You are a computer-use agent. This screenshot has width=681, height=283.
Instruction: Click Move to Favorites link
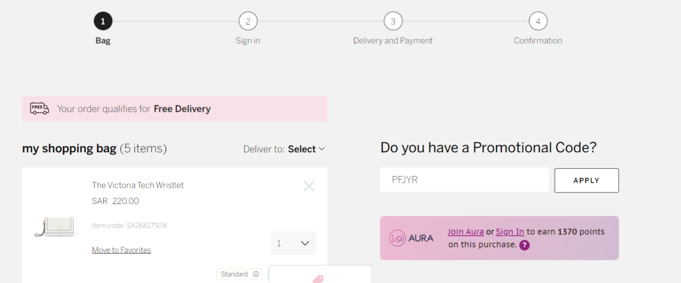coord(121,250)
